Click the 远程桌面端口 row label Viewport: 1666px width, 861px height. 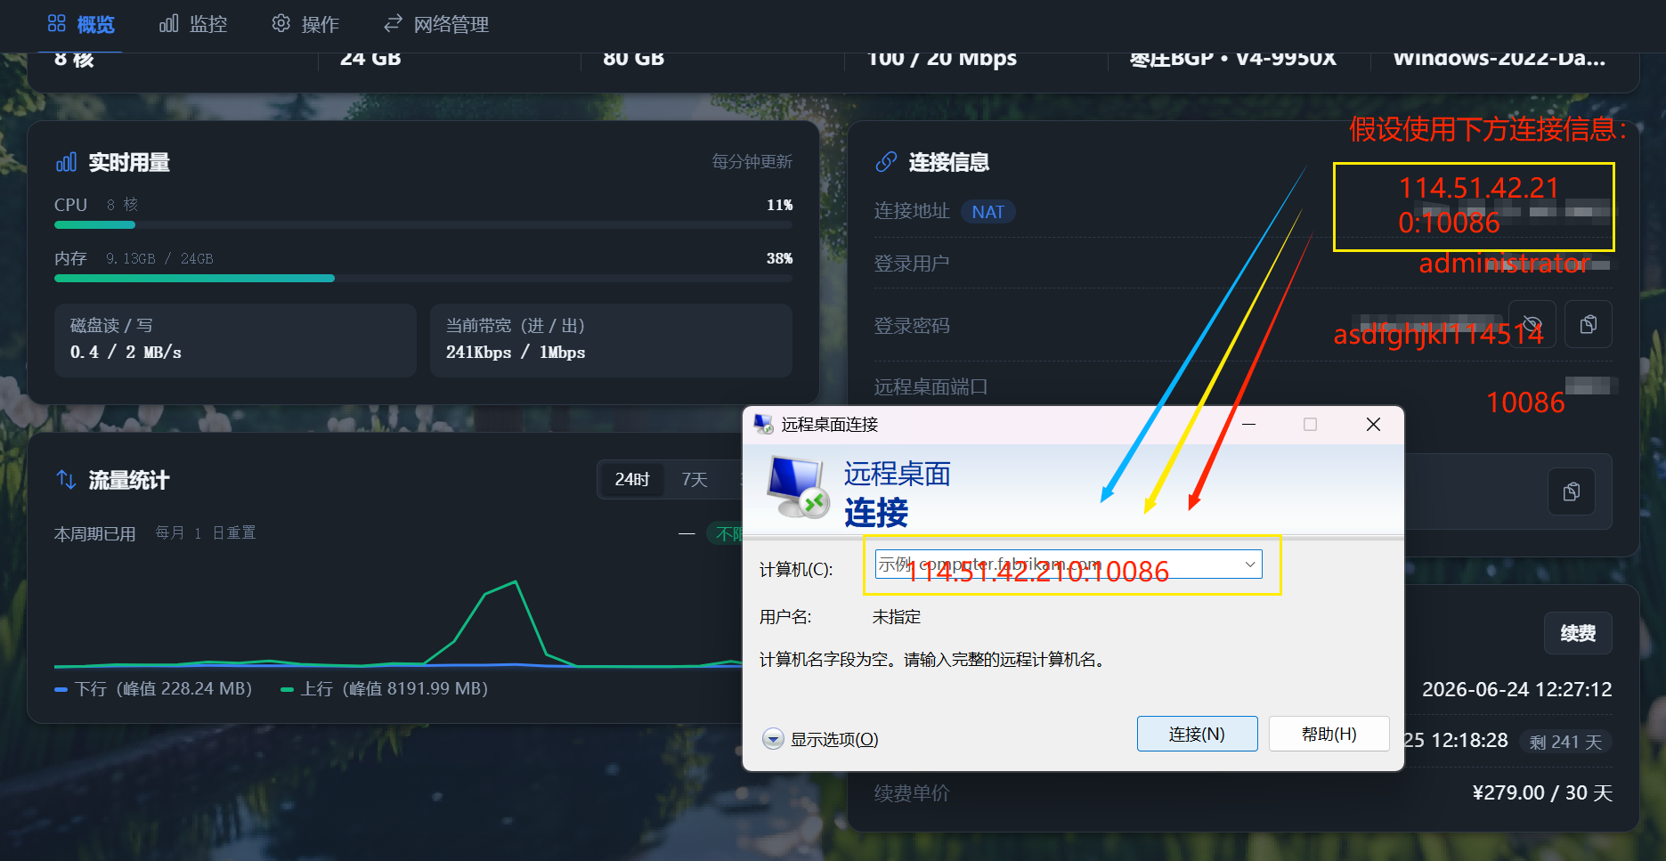point(931,386)
